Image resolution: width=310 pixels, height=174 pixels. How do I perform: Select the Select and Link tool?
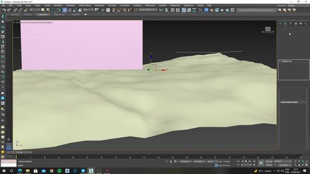point(15,10)
